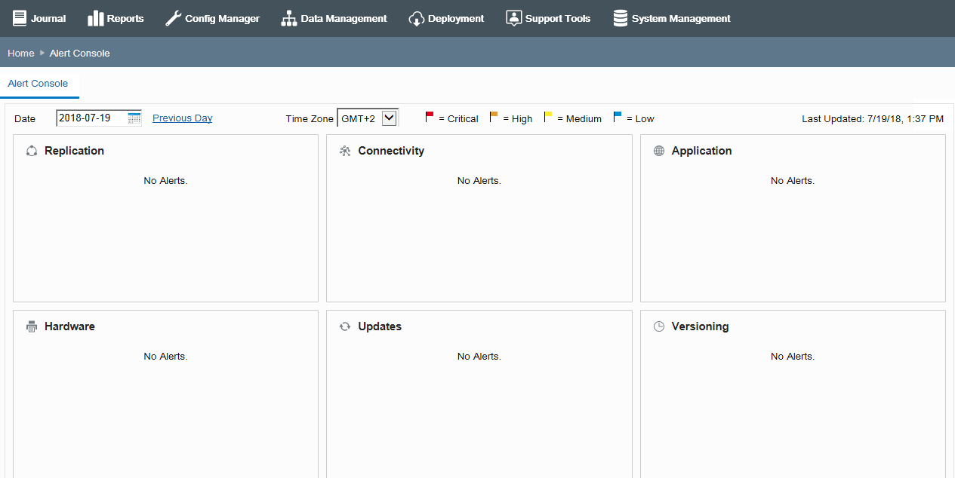Click the red Critical flag legend
955x478 pixels.
[430, 117]
